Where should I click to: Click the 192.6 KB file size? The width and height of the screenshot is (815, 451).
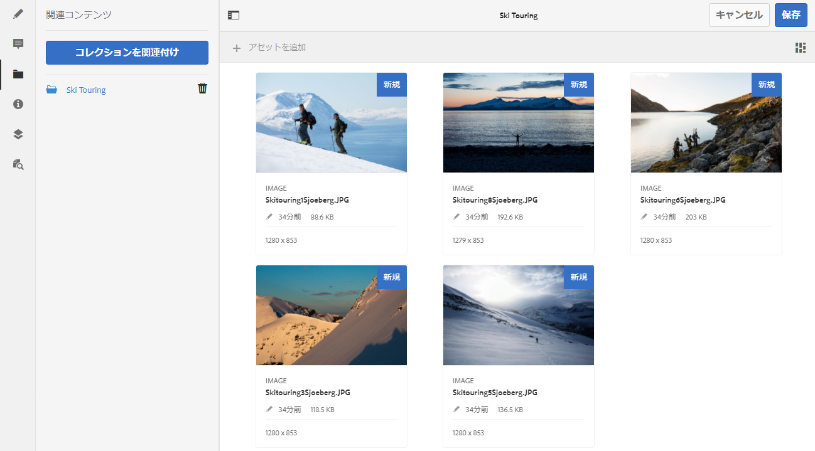[x=510, y=217]
